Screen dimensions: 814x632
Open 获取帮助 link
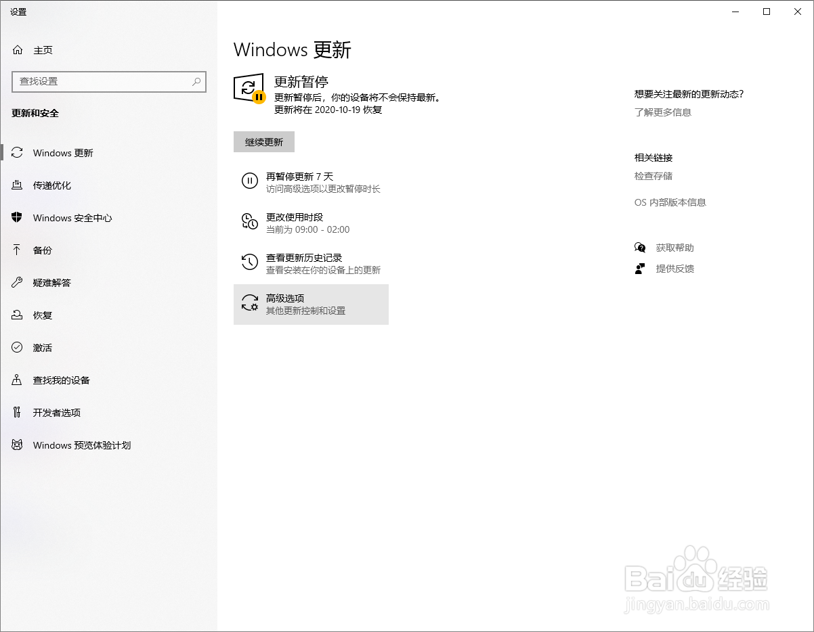click(x=675, y=248)
